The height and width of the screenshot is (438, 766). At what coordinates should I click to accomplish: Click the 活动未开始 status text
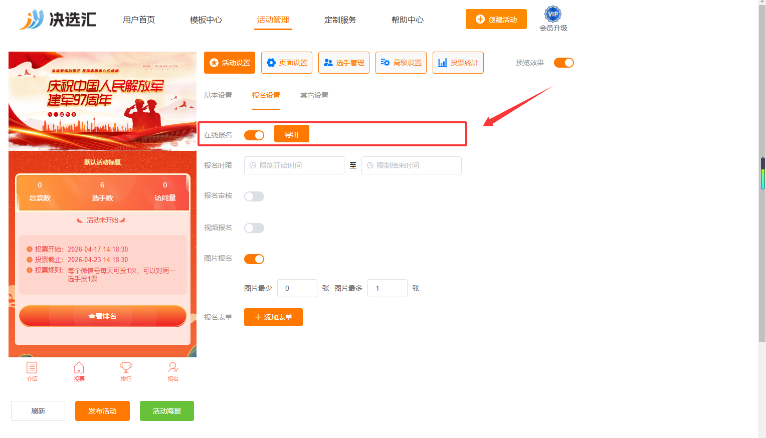pos(102,220)
